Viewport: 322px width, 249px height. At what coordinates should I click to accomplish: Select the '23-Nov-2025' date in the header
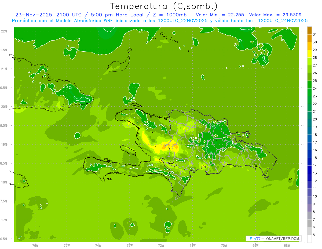(33, 15)
